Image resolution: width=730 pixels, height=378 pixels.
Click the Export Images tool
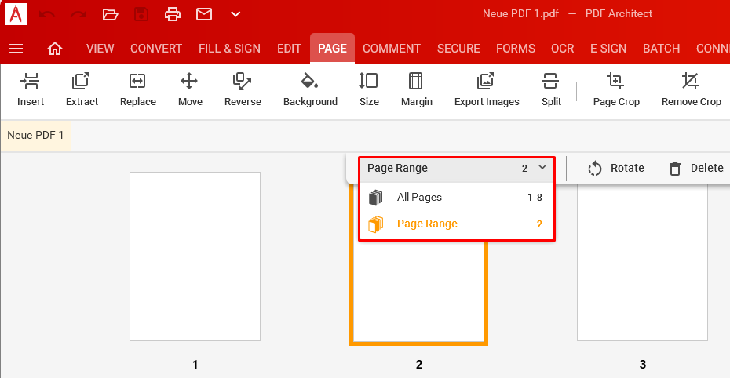487,89
